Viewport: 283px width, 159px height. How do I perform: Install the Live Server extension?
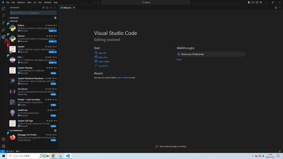(53, 94)
